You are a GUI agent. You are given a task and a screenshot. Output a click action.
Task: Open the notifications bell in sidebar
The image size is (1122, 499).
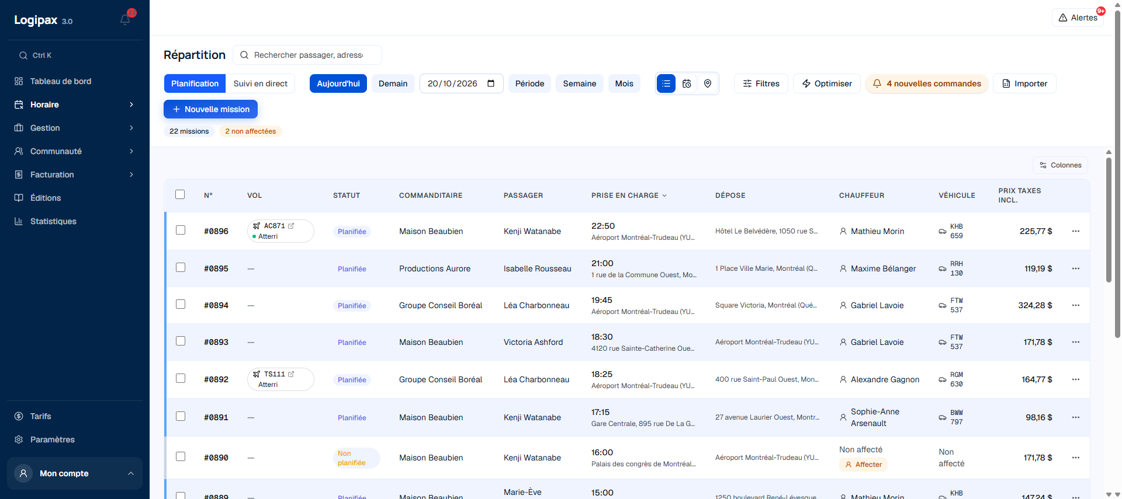coord(125,20)
